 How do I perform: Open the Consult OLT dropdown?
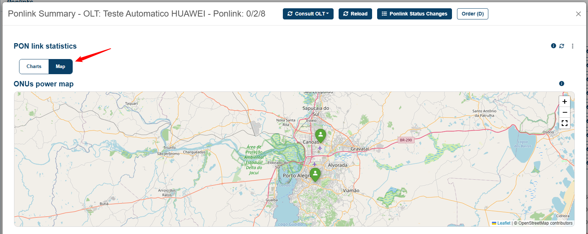pyautogui.click(x=308, y=14)
